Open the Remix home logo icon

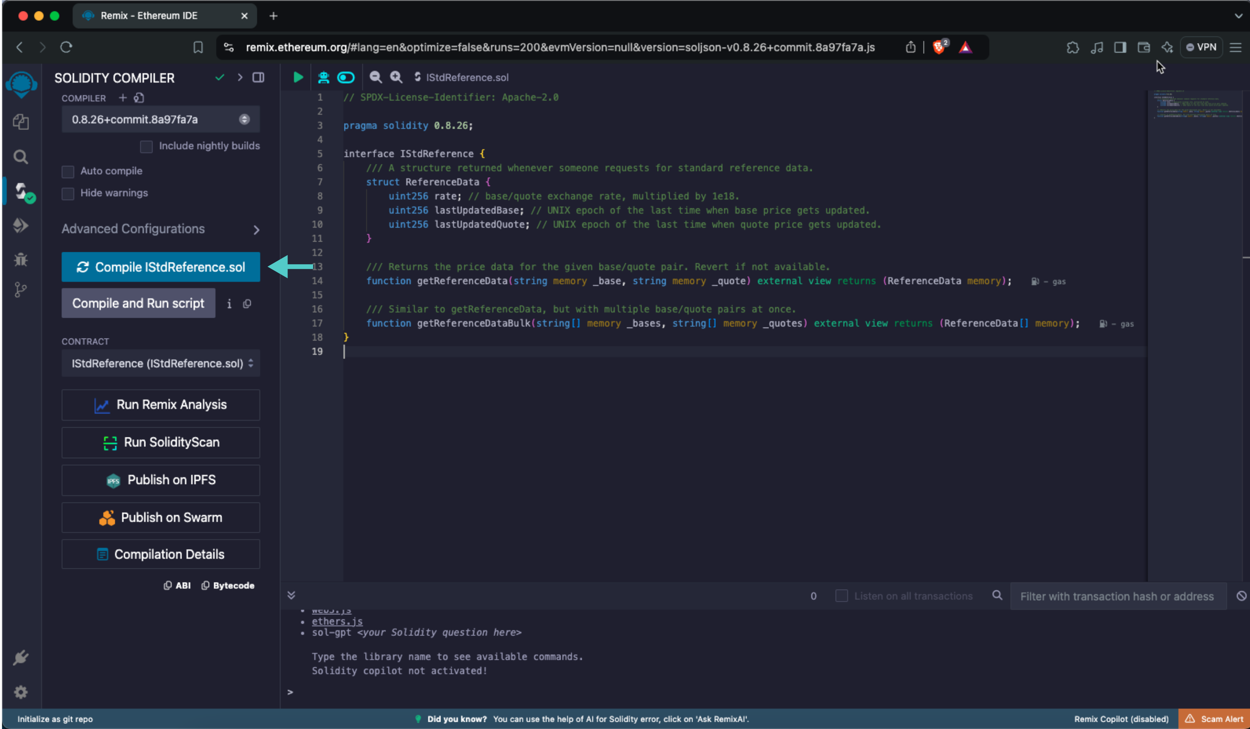pos(21,84)
